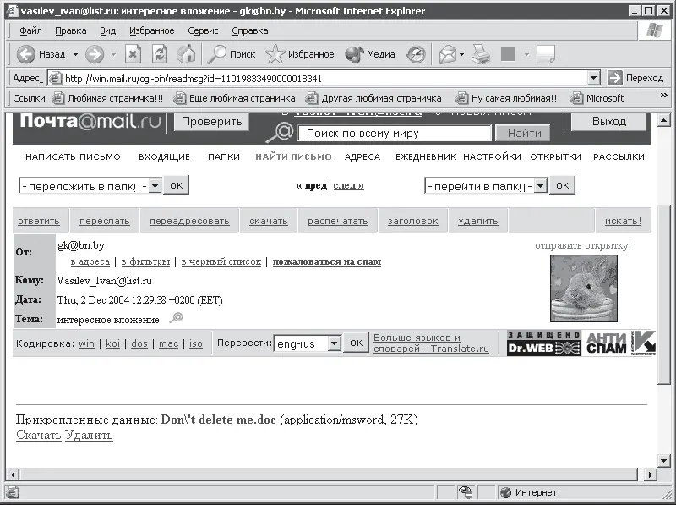This screenshot has height=505, width=676.
Task: Click the Переход go arrow icon
Action: click(x=614, y=78)
